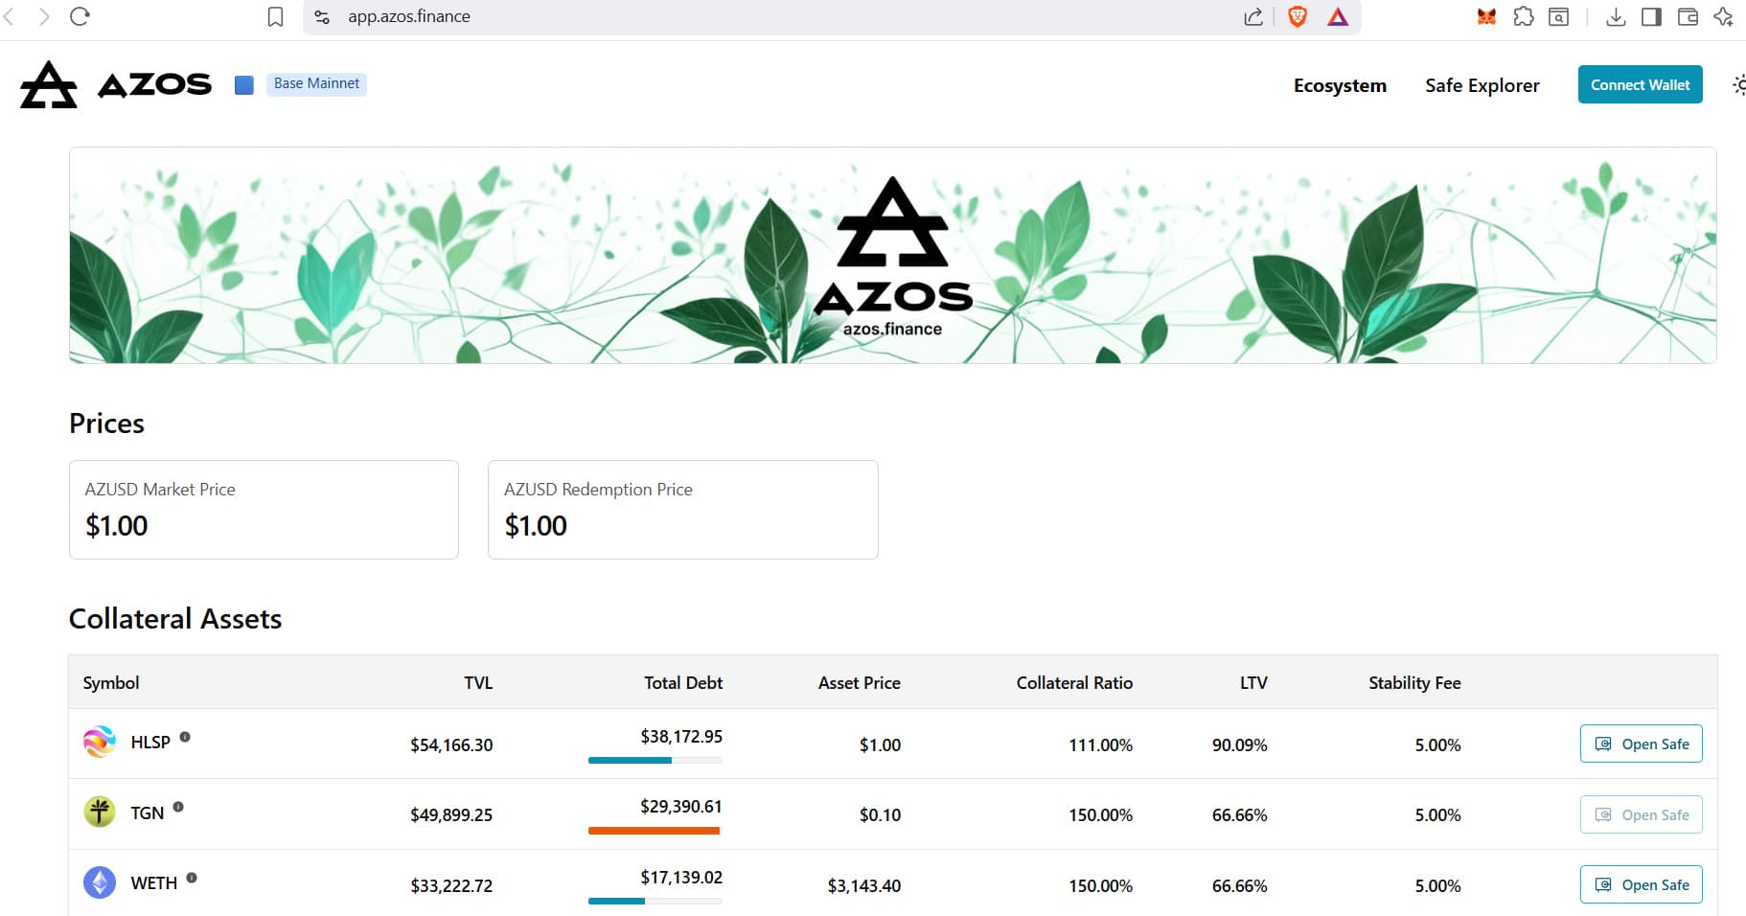Open the Ecosystem menu
Image resolution: width=1746 pixels, height=916 pixels.
(x=1339, y=85)
